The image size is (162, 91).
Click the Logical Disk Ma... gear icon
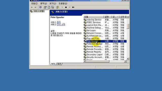85,25
